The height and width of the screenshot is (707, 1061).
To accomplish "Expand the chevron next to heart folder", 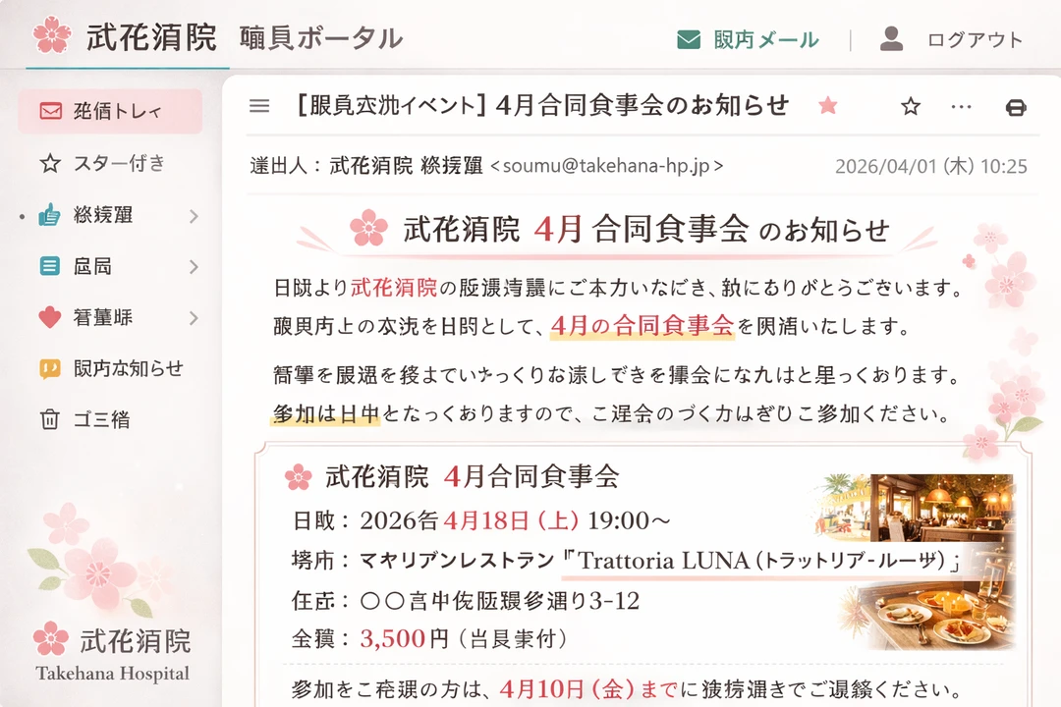I will tap(195, 318).
